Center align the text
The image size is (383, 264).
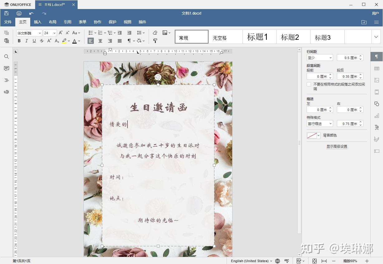click(100, 41)
